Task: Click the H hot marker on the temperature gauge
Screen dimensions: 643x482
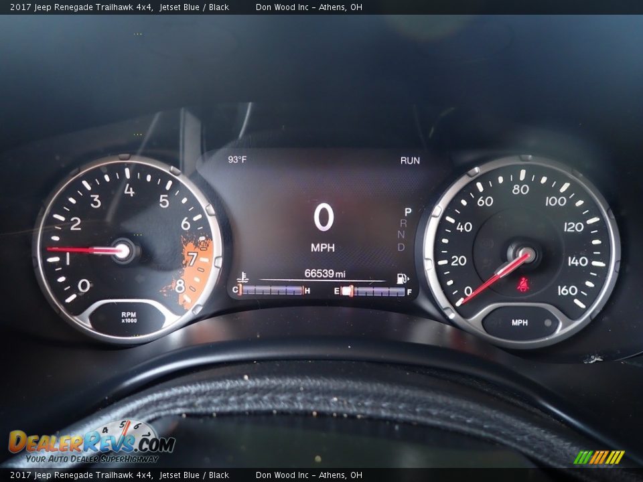Action: click(307, 291)
